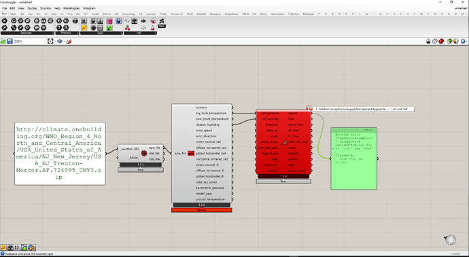
Task: Click the 582ms profiler bar under import component
Action: (x=202, y=210)
